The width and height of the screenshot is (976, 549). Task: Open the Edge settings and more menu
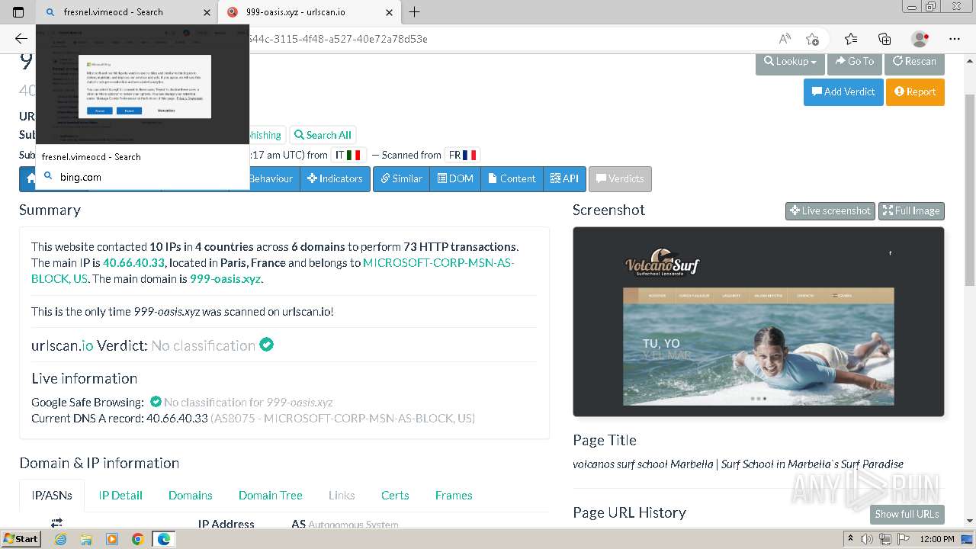point(955,39)
